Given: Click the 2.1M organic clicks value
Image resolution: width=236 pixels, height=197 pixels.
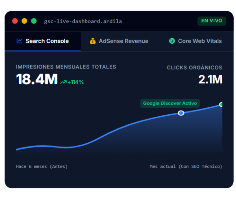Looking at the screenshot, I should 210,80.
